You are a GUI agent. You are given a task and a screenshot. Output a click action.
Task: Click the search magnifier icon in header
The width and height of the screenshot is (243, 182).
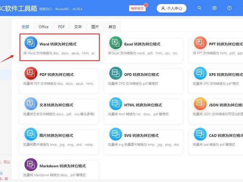coord(199,8)
